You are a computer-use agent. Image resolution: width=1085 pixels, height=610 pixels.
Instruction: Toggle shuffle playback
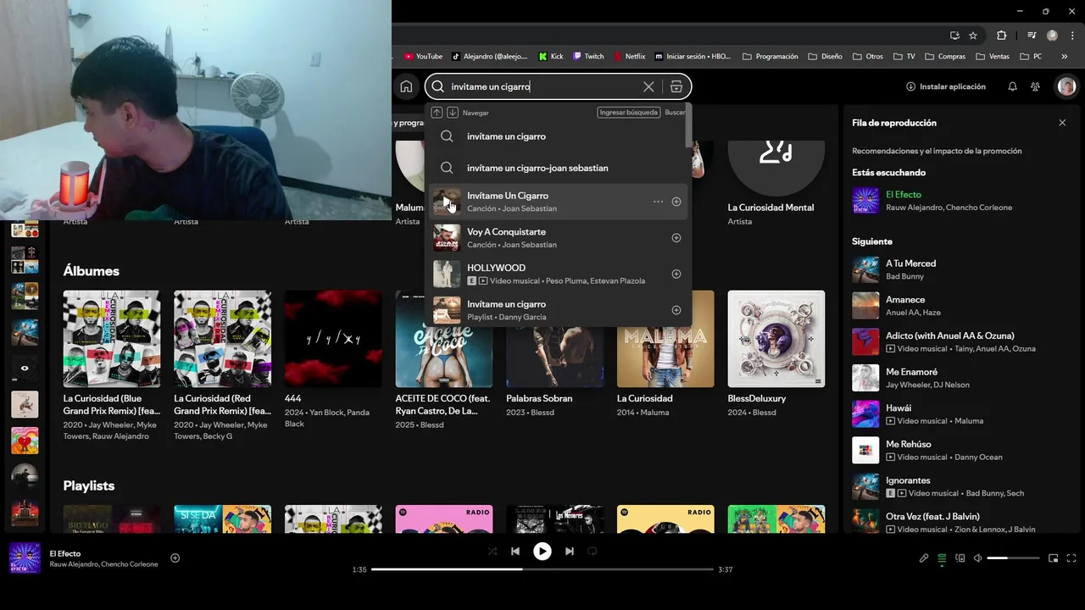coord(492,552)
